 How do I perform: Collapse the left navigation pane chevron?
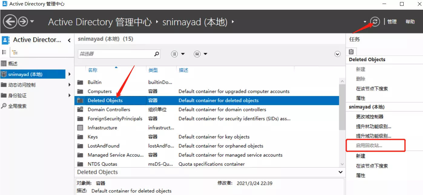point(69,40)
